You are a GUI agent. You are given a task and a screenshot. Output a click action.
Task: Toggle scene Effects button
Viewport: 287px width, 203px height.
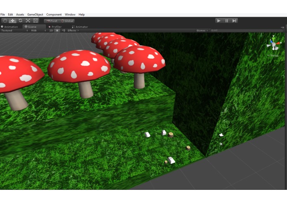coord(72,30)
